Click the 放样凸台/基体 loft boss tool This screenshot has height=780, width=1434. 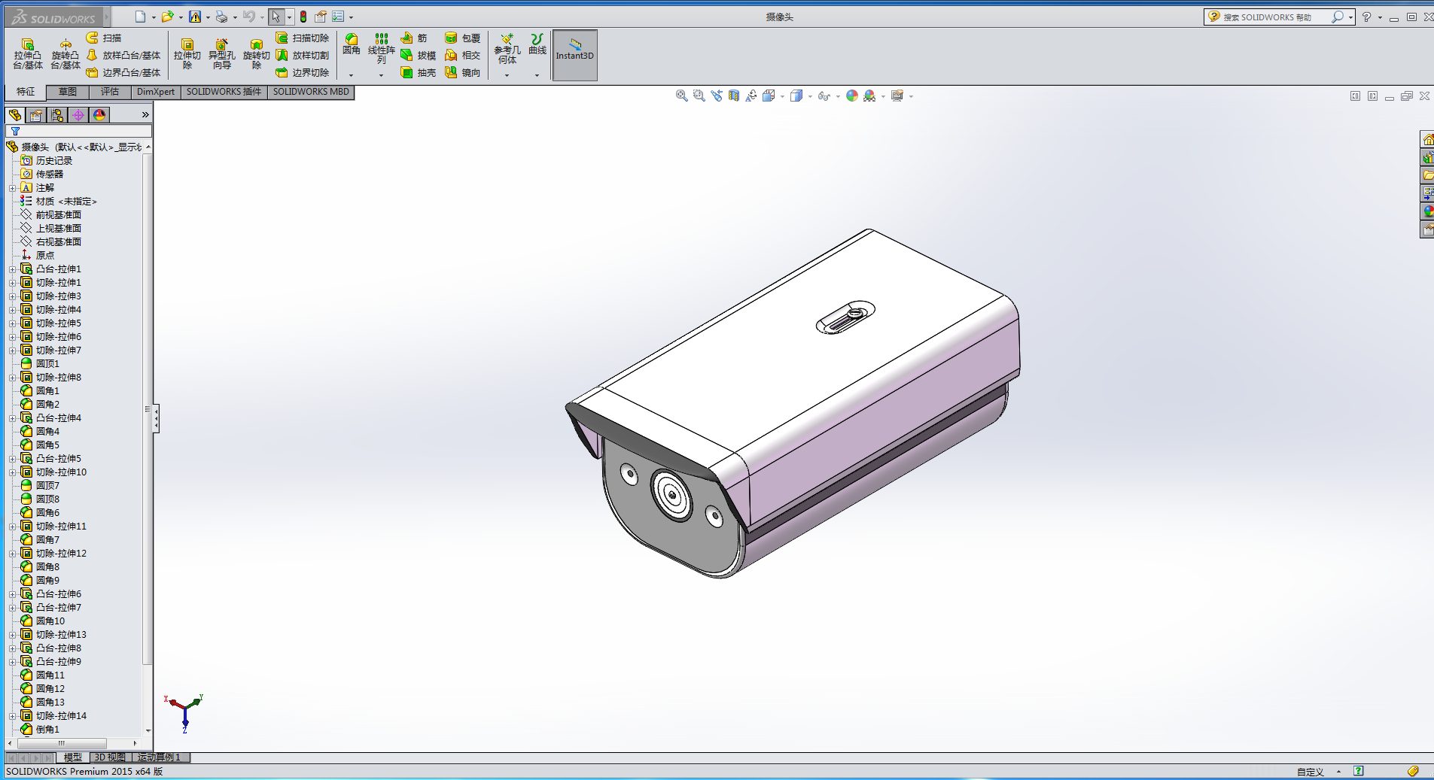pos(123,55)
